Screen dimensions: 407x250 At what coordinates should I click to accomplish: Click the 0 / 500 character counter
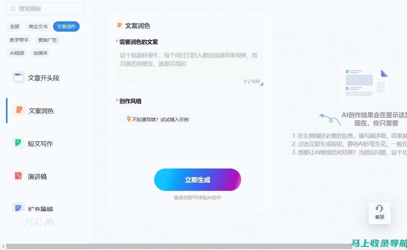(x=252, y=81)
